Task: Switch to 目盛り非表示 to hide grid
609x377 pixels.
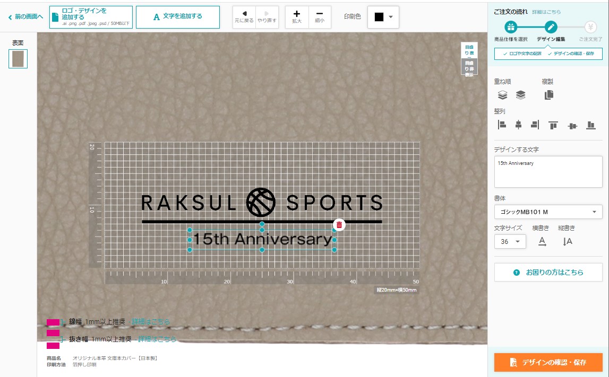Action: click(469, 67)
